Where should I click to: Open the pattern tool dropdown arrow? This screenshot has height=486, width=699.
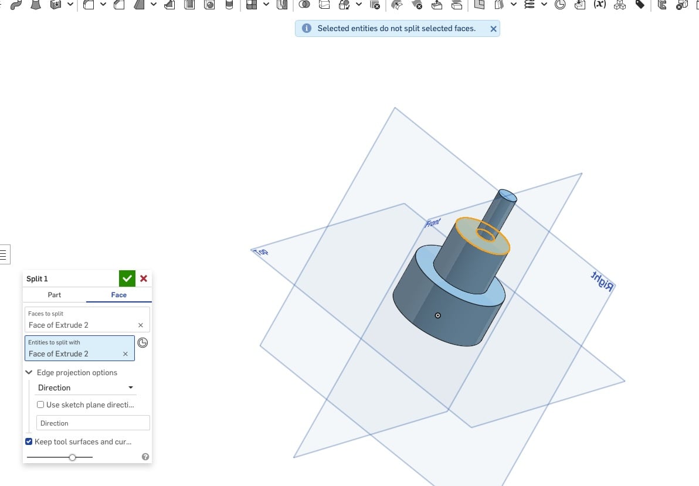pos(266,5)
